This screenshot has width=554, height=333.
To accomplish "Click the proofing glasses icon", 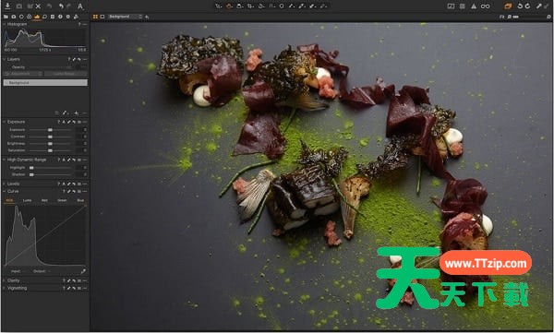I will coord(486,6).
